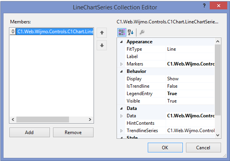Image resolution: width=230 pixels, height=161 pixels.
Task: Cancel the dialog
Action: 203,147
